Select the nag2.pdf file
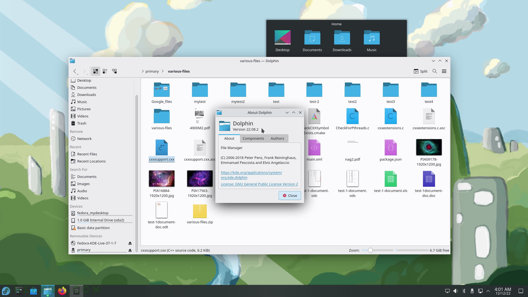528x297 pixels. (x=352, y=150)
